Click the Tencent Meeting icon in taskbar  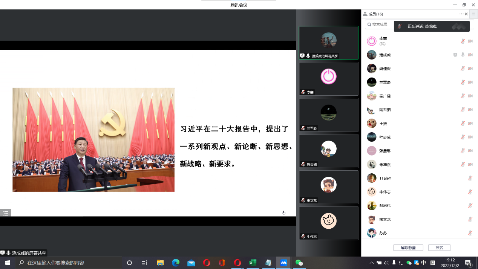pyautogui.click(x=283, y=263)
